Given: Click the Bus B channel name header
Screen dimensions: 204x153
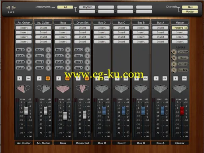Looking at the screenshot, I should tap(141, 23).
